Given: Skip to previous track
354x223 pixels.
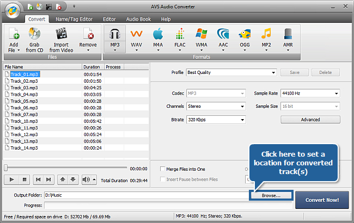Looking at the screenshot, I should (x=38, y=179).
